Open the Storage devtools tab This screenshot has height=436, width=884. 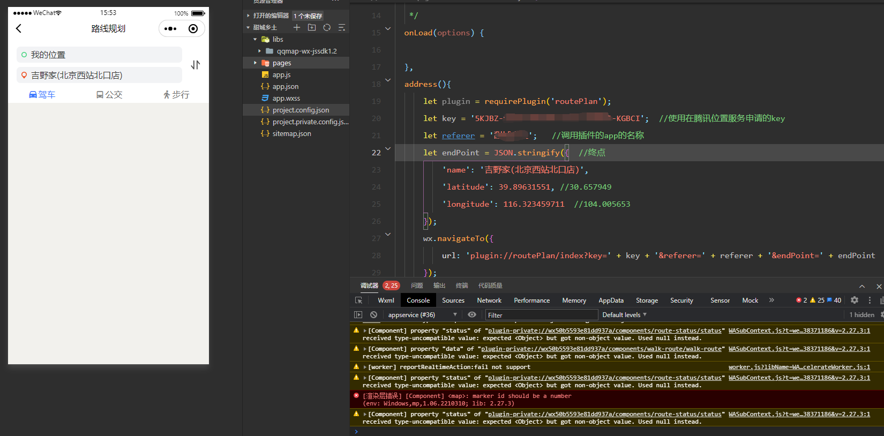(x=647, y=300)
